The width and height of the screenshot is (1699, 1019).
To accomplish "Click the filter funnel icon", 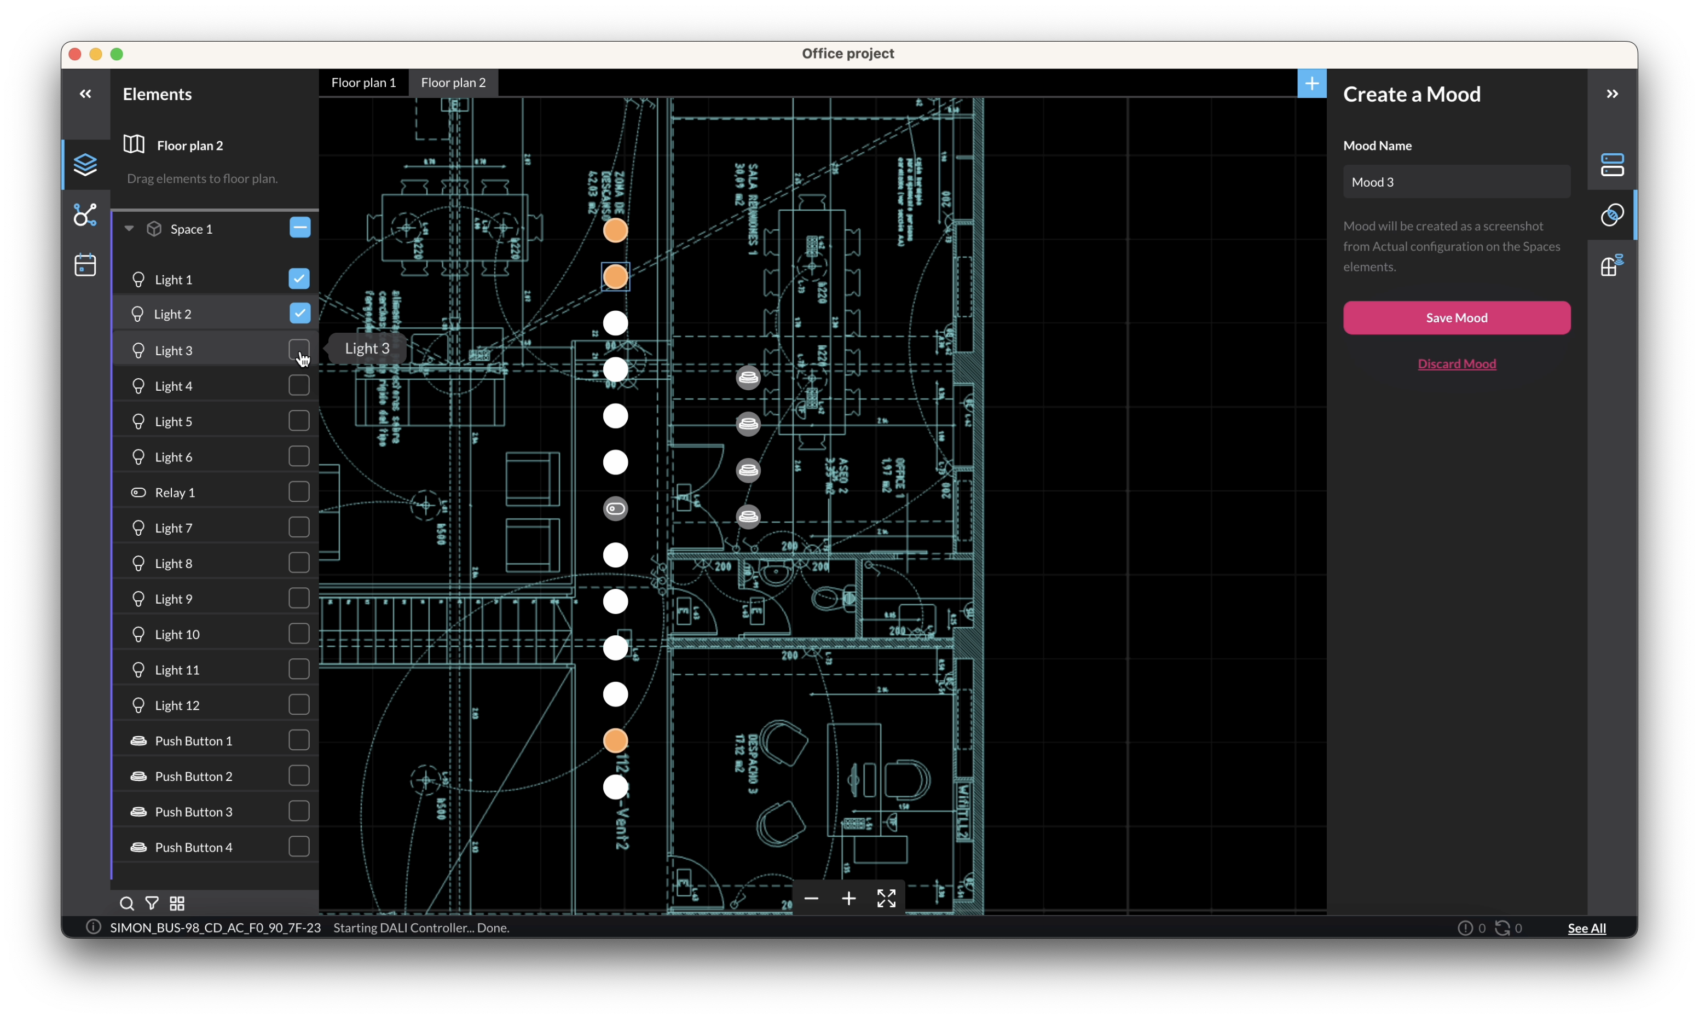I will coord(152,903).
